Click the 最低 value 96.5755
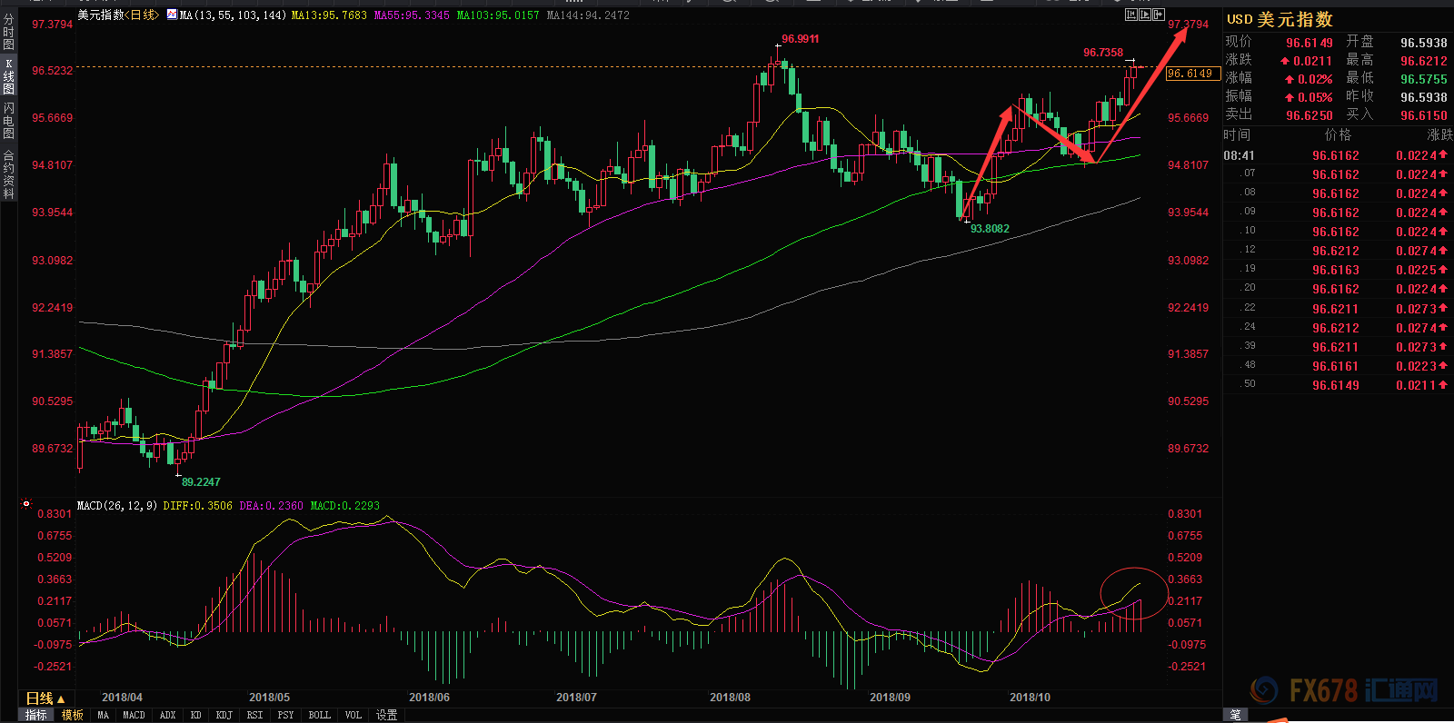 coord(1424,79)
